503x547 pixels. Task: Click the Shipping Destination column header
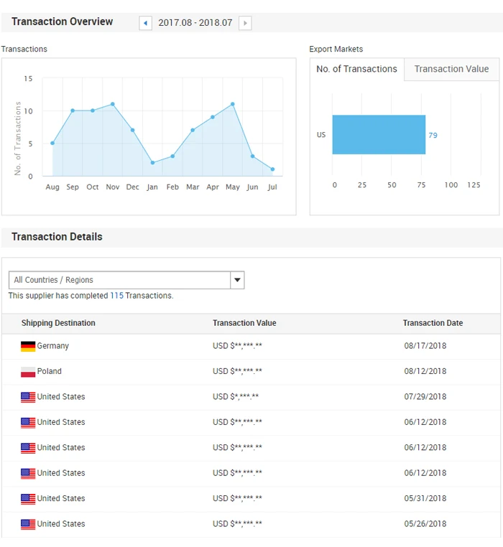[58, 323]
